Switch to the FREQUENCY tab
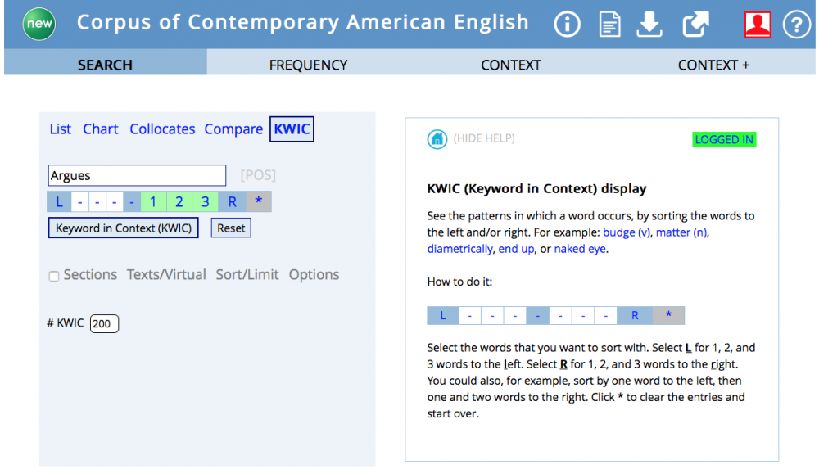 308,65
